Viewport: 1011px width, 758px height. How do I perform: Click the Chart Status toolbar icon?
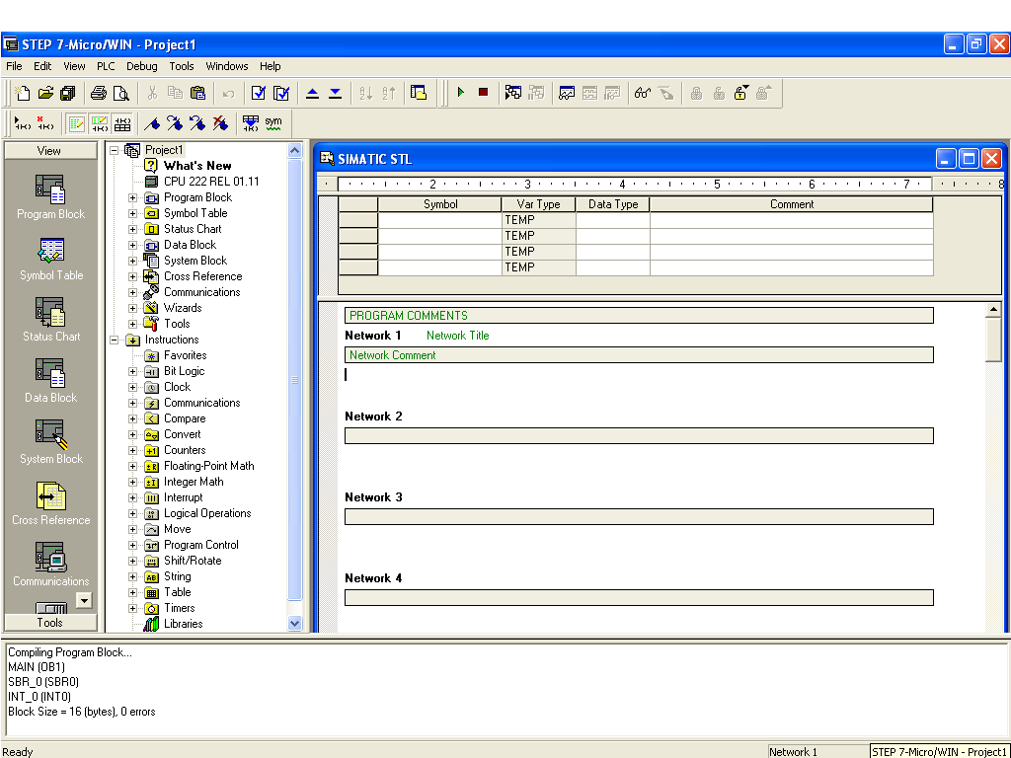coord(567,94)
